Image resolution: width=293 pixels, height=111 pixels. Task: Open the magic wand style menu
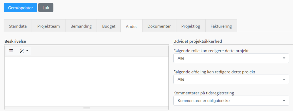click(x=24, y=51)
